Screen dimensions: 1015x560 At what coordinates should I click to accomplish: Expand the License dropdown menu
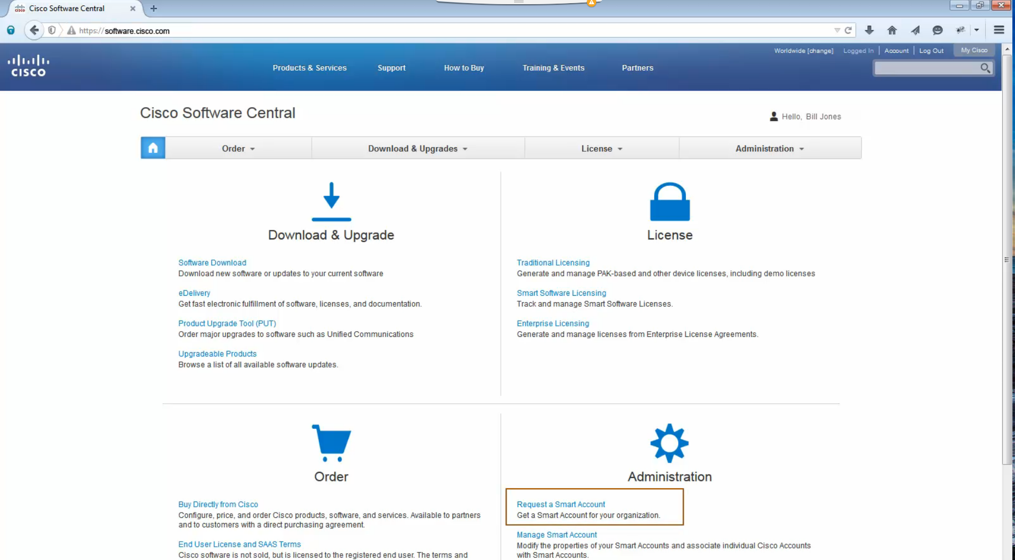601,148
